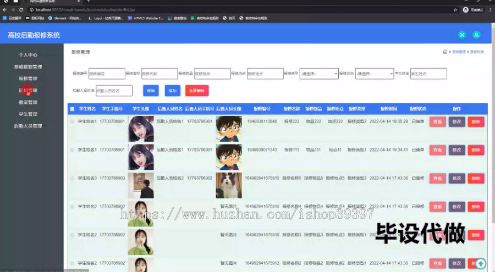Focus the 报修地点 search field
This screenshot has height=272, width=495.
(265, 74)
